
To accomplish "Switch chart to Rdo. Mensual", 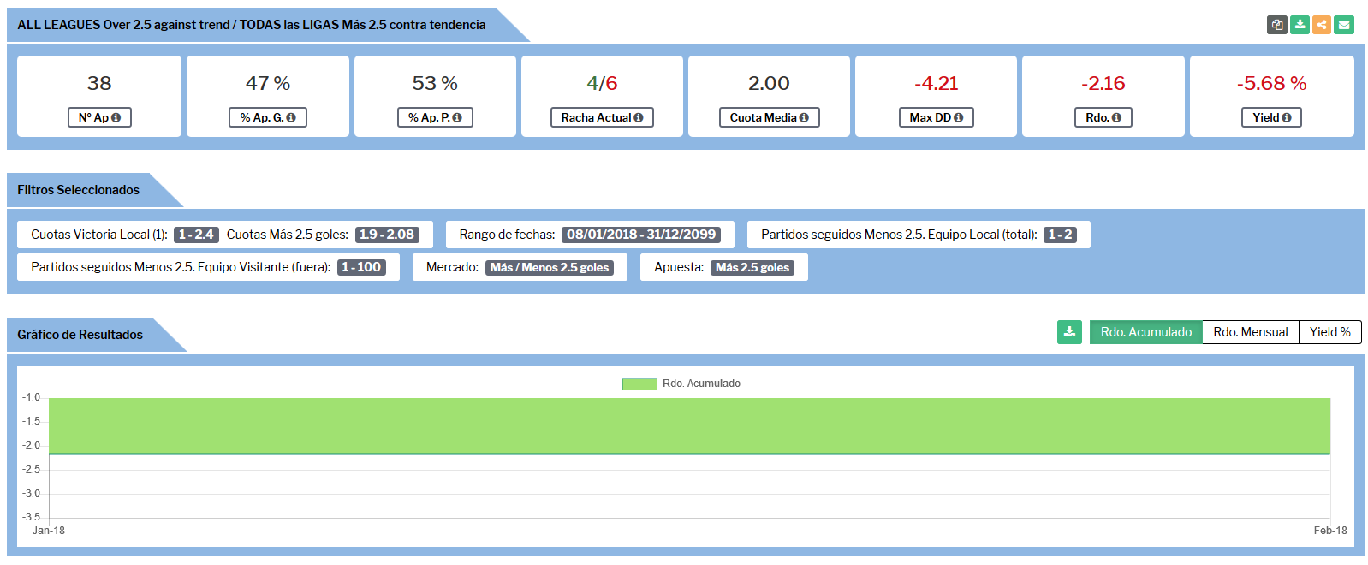I will [1250, 332].
